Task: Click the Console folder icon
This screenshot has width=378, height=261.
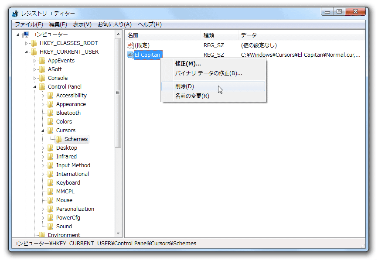Action: click(x=42, y=78)
